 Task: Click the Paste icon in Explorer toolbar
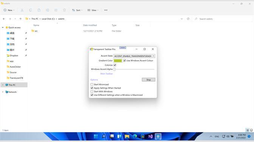pyautogui.click(x=39, y=10)
